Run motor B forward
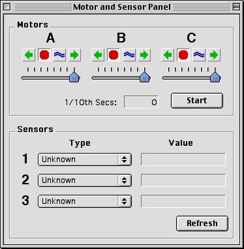The width and height of the screenshot is (244, 249). coord(144,55)
